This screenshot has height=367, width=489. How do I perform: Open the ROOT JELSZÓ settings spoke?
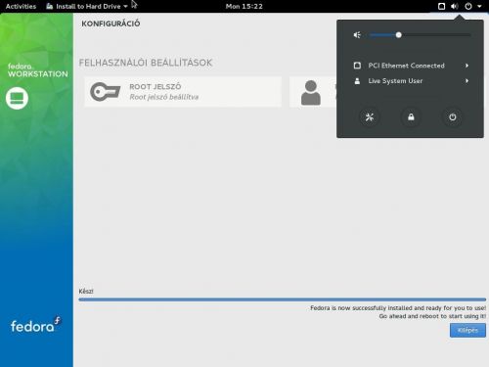pos(183,92)
